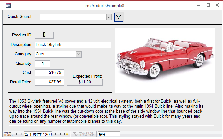Click the 1953 Skylark description text box
Viewport: 223px width, 139px height.
111,112
